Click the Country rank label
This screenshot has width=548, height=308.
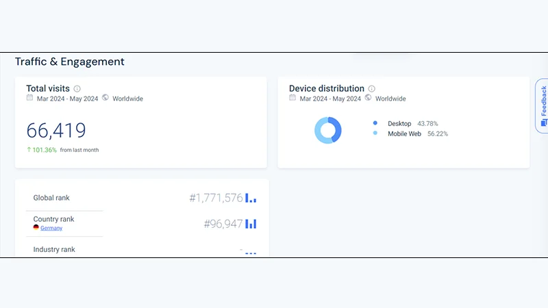[x=53, y=219]
